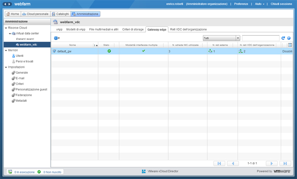Open E-mail settings

[20, 78]
